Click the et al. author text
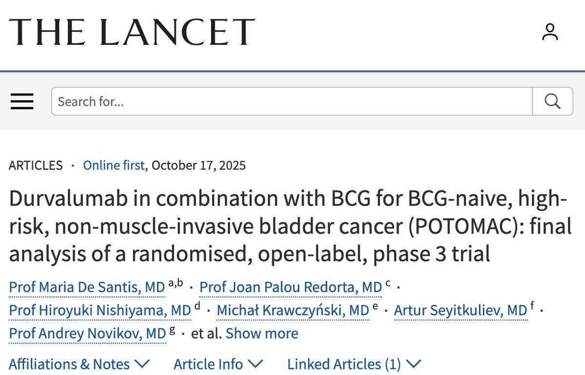The height and width of the screenshot is (375, 585). (206, 334)
